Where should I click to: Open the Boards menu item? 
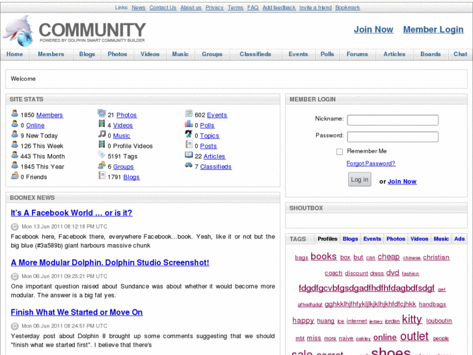[431, 54]
